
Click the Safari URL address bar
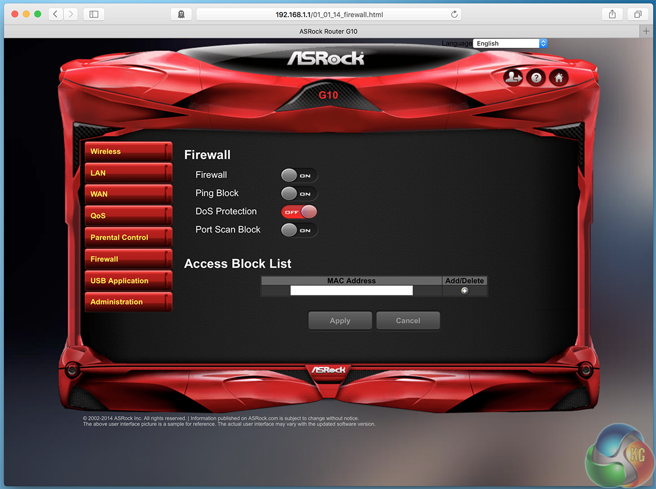click(329, 15)
